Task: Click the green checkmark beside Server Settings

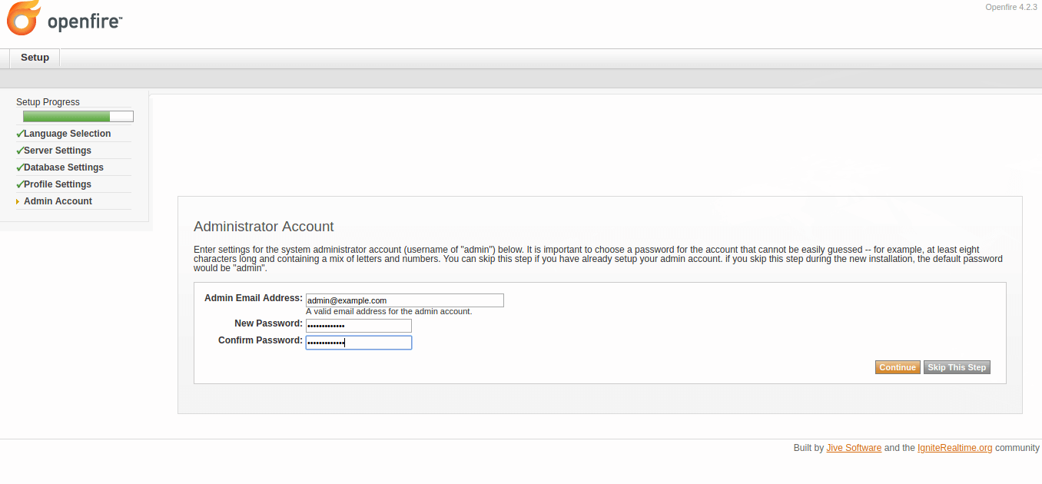Action: [x=20, y=151]
